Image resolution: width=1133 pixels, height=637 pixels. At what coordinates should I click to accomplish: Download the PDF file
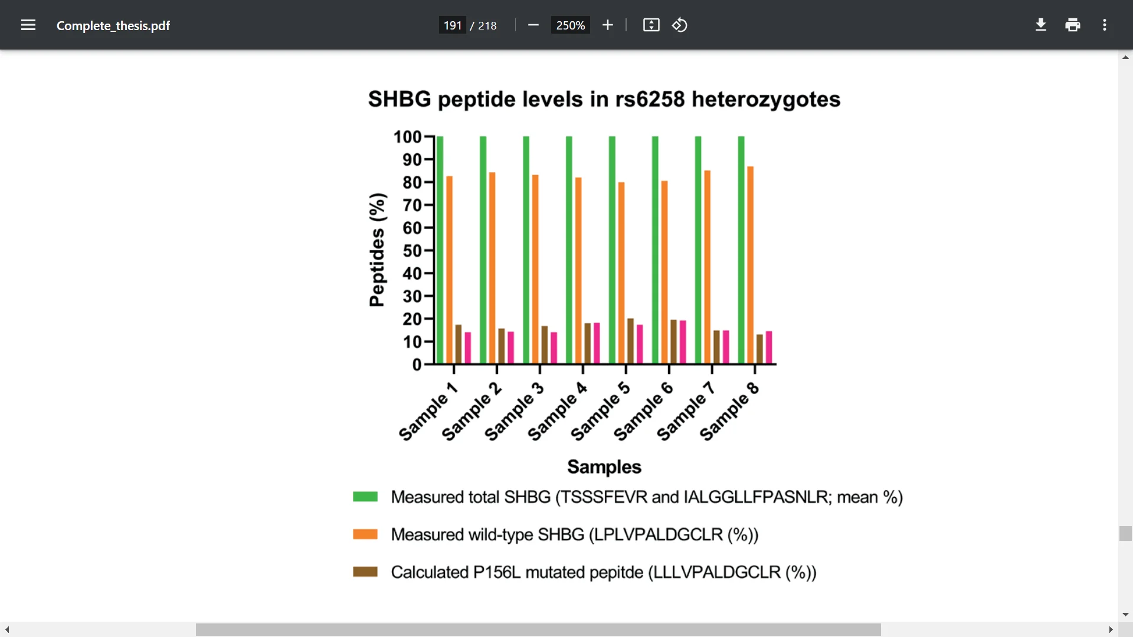(1041, 25)
